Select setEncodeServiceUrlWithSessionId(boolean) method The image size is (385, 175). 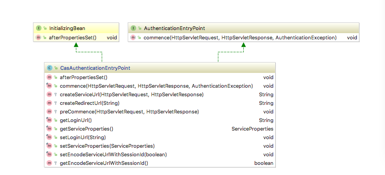(113, 155)
